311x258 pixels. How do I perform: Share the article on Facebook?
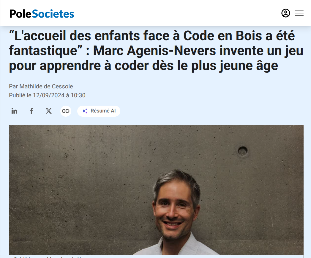pos(31,111)
